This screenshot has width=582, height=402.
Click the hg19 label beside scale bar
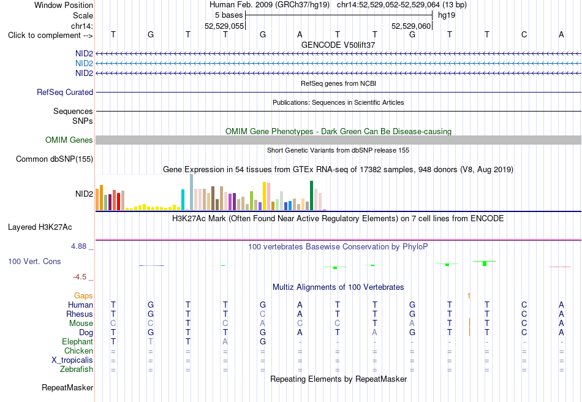(x=447, y=15)
